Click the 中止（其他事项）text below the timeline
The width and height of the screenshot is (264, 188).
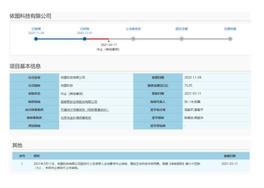(108, 49)
